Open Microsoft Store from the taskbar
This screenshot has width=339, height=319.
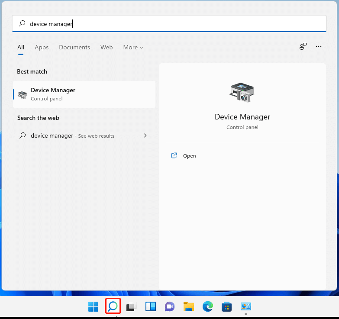click(226, 307)
